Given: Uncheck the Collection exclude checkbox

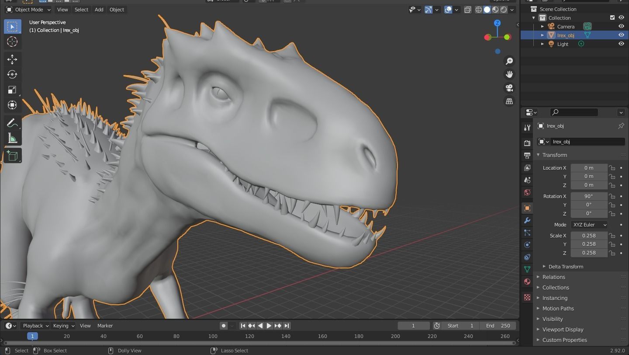Looking at the screenshot, I should click(x=612, y=17).
